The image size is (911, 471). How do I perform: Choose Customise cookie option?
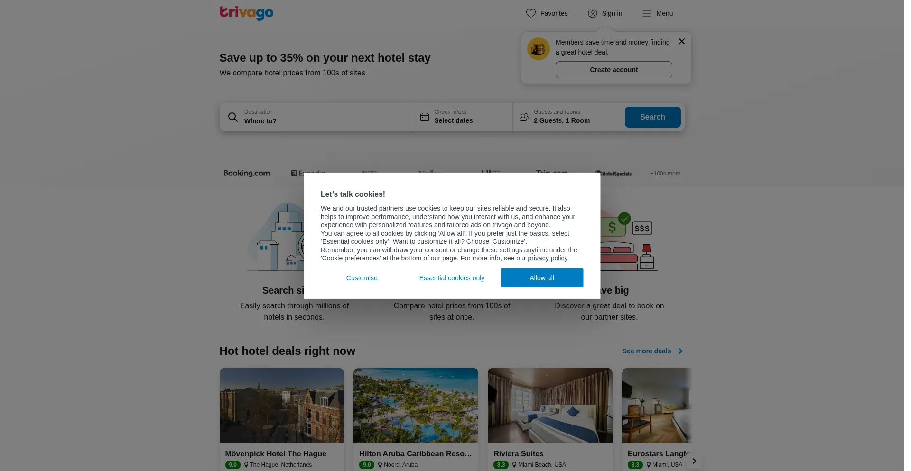362,278
